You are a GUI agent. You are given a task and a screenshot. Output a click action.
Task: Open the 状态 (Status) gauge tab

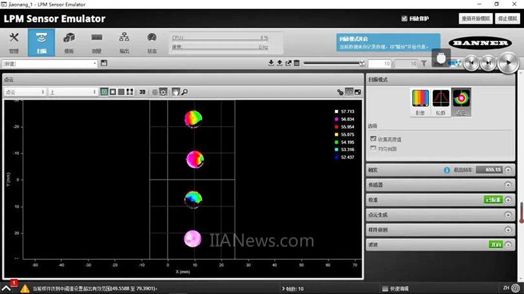click(151, 42)
